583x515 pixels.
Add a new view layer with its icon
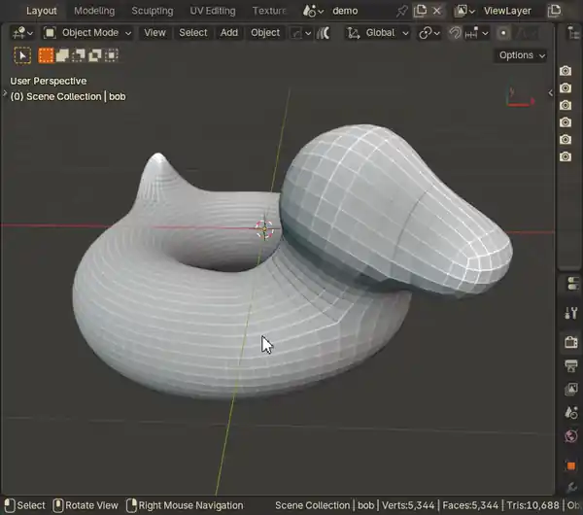pos(555,11)
